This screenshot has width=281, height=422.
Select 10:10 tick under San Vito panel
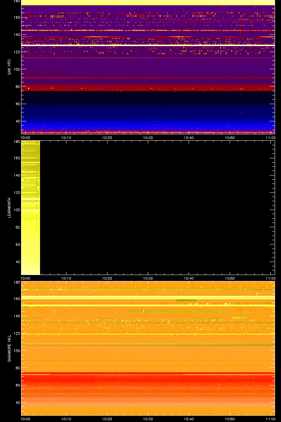[x=66, y=138]
